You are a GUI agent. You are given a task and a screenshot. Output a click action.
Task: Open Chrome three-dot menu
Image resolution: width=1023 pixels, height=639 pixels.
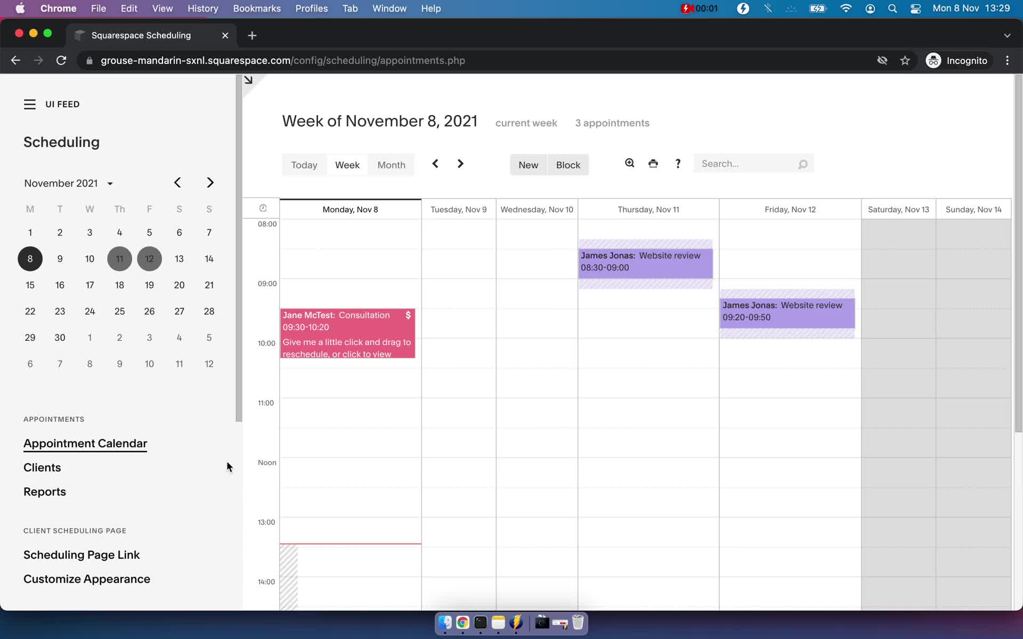tap(1007, 60)
